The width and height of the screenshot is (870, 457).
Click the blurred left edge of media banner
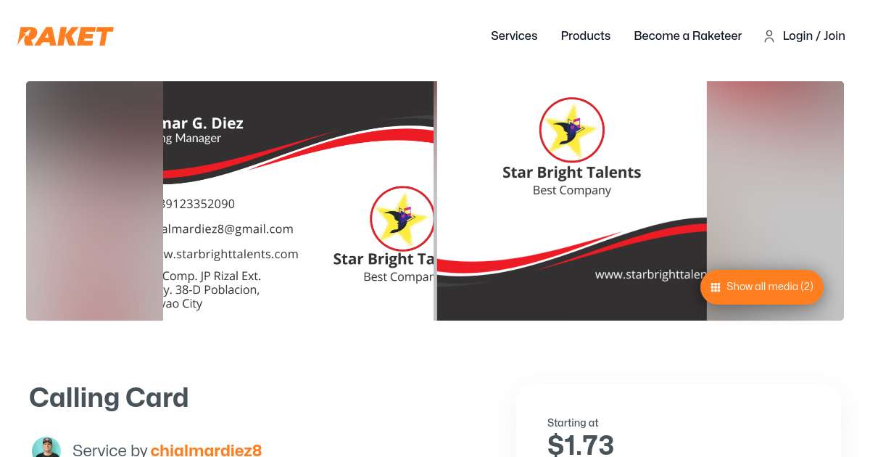pyautogui.click(x=94, y=201)
